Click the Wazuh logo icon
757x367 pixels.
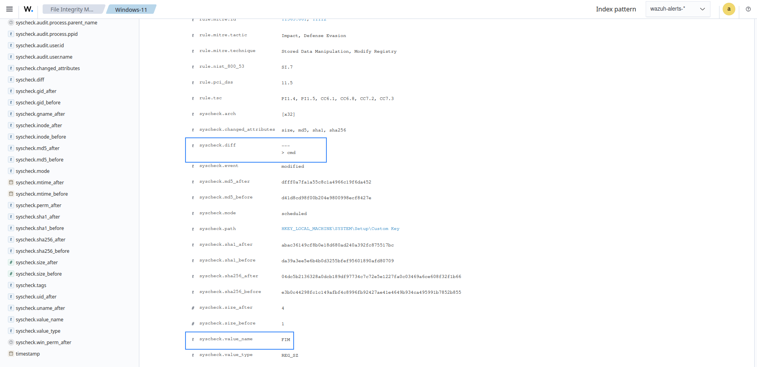(x=28, y=9)
